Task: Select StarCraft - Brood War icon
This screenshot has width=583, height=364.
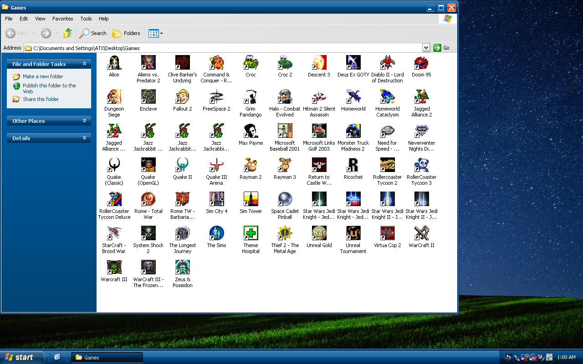Action: 114,233
